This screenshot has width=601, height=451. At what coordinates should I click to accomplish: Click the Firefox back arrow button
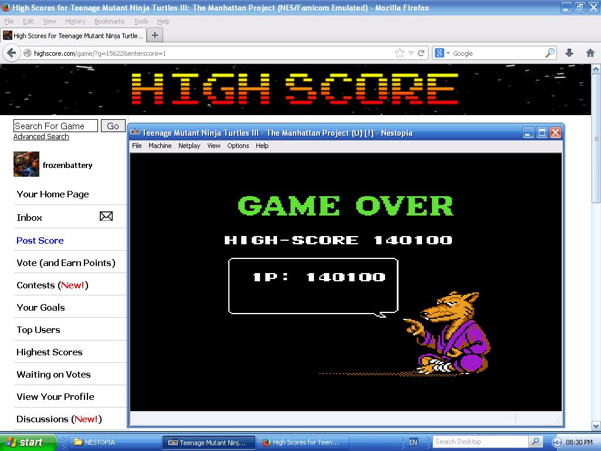point(12,53)
